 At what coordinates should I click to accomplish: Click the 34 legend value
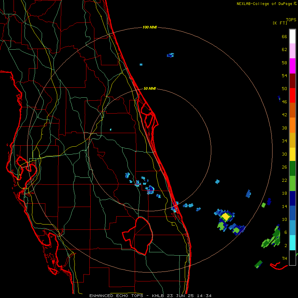coord(284,141)
